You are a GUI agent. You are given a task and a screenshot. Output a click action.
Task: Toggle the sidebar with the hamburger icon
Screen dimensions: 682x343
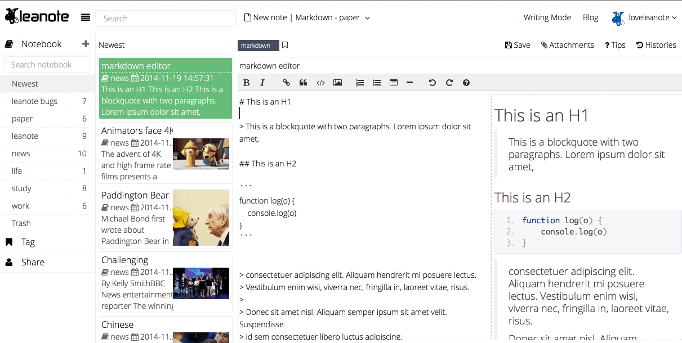86,17
